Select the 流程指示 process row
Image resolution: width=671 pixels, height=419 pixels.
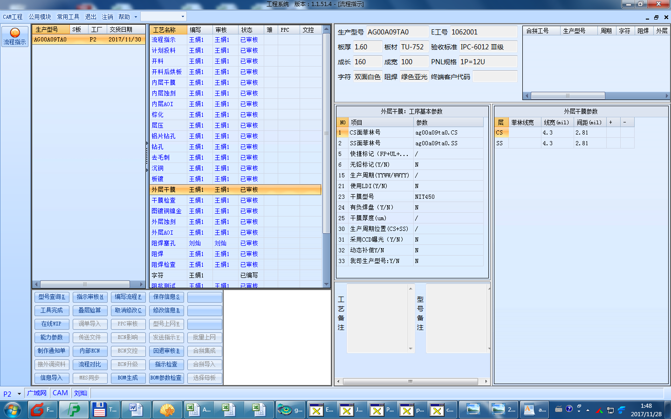pos(235,40)
